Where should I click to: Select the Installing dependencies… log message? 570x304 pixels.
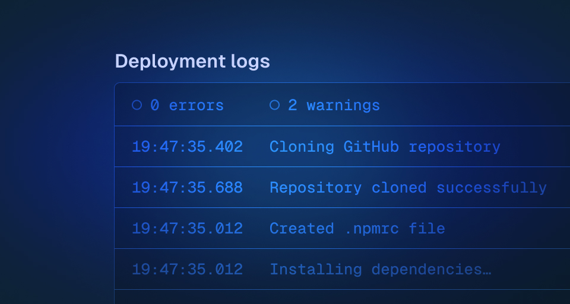380,270
